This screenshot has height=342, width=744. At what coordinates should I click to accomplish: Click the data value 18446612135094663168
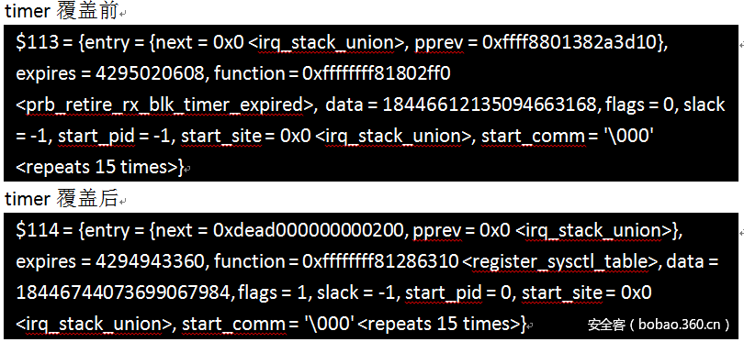point(490,105)
